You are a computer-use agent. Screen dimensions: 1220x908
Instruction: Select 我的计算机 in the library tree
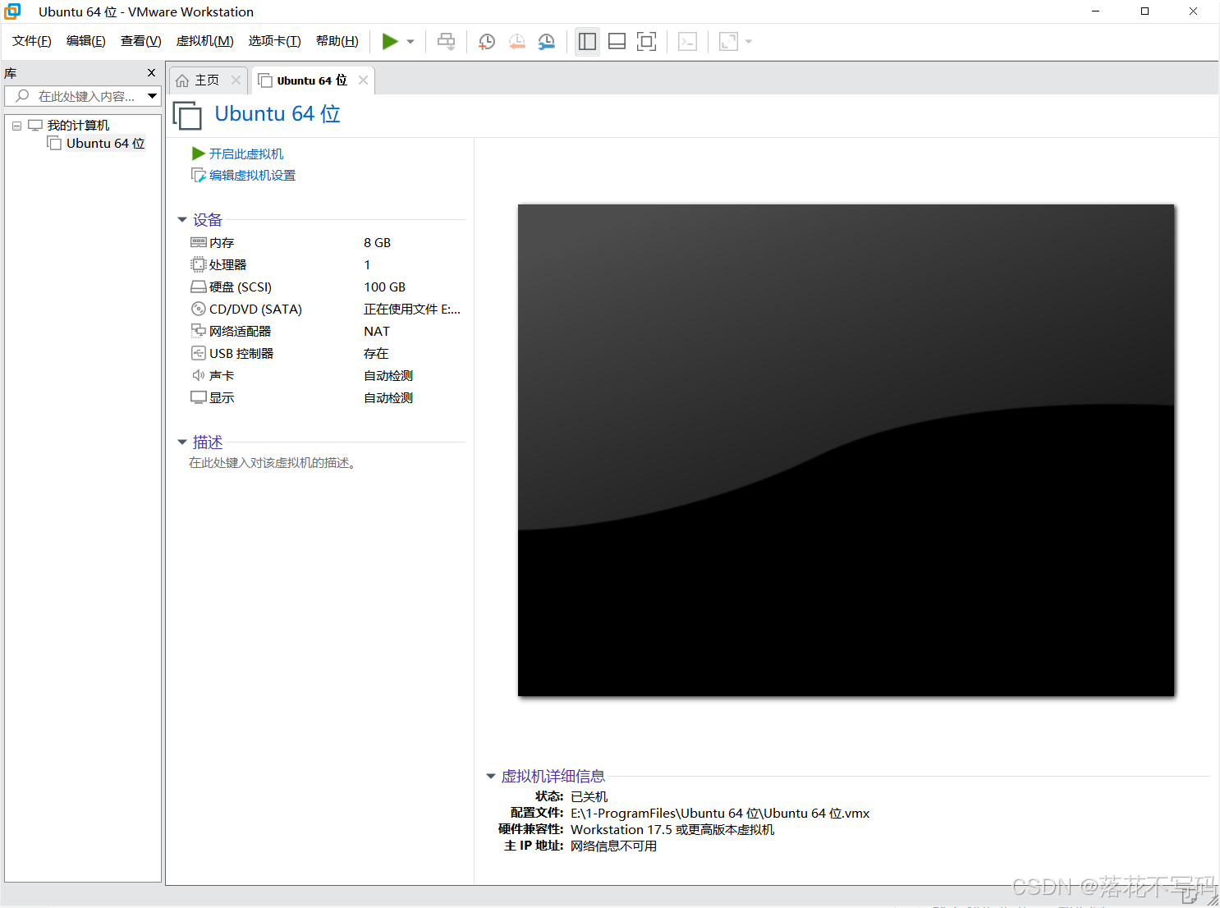point(78,125)
